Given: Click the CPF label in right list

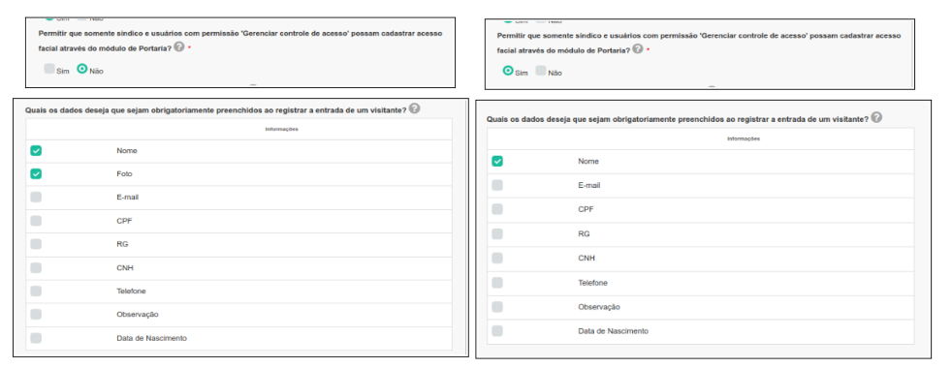Looking at the screenshot, I should [x=586, y=209].
